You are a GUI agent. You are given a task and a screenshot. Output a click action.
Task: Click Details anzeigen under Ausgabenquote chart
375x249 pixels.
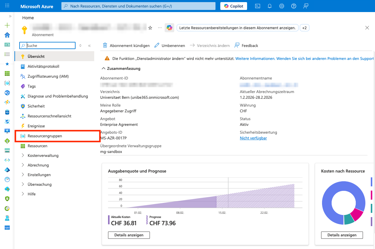pyautogui.click(x=129, y=235)
